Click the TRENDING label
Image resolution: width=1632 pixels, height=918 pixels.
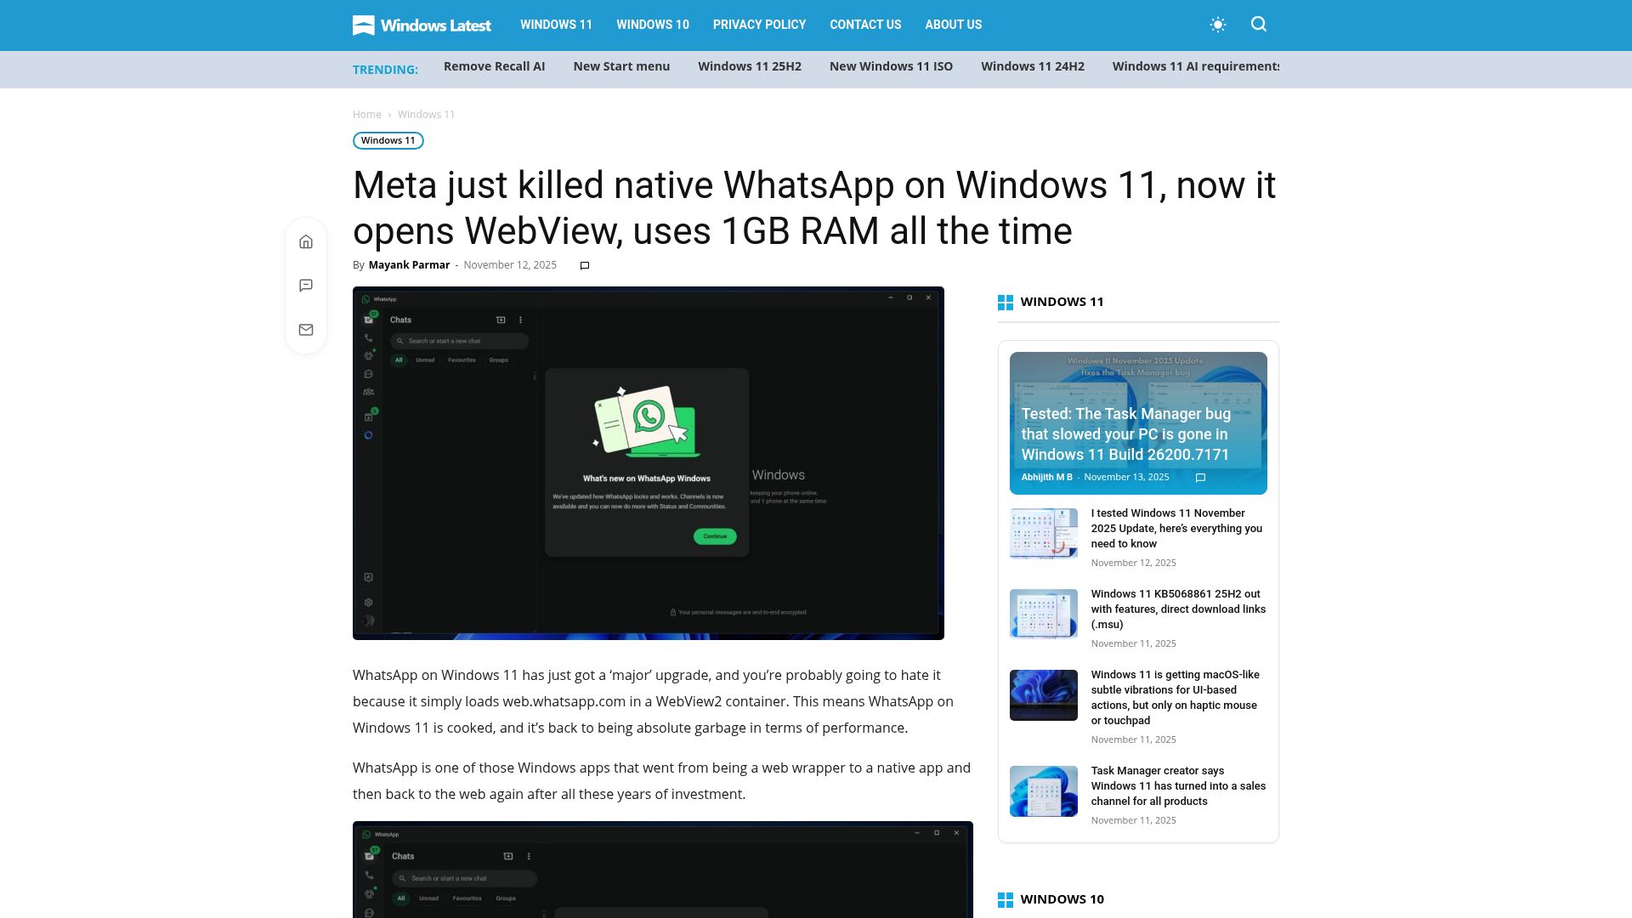[x=385, y=70]
